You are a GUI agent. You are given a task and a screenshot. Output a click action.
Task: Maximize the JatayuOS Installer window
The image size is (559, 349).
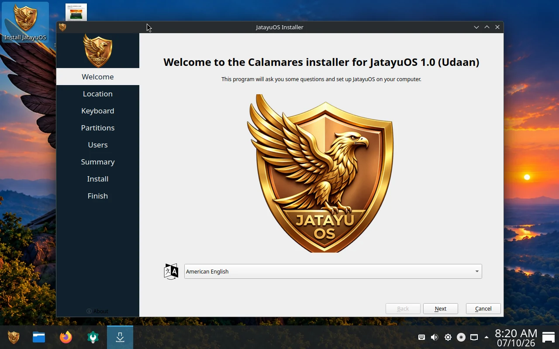[x=487, y=27]
